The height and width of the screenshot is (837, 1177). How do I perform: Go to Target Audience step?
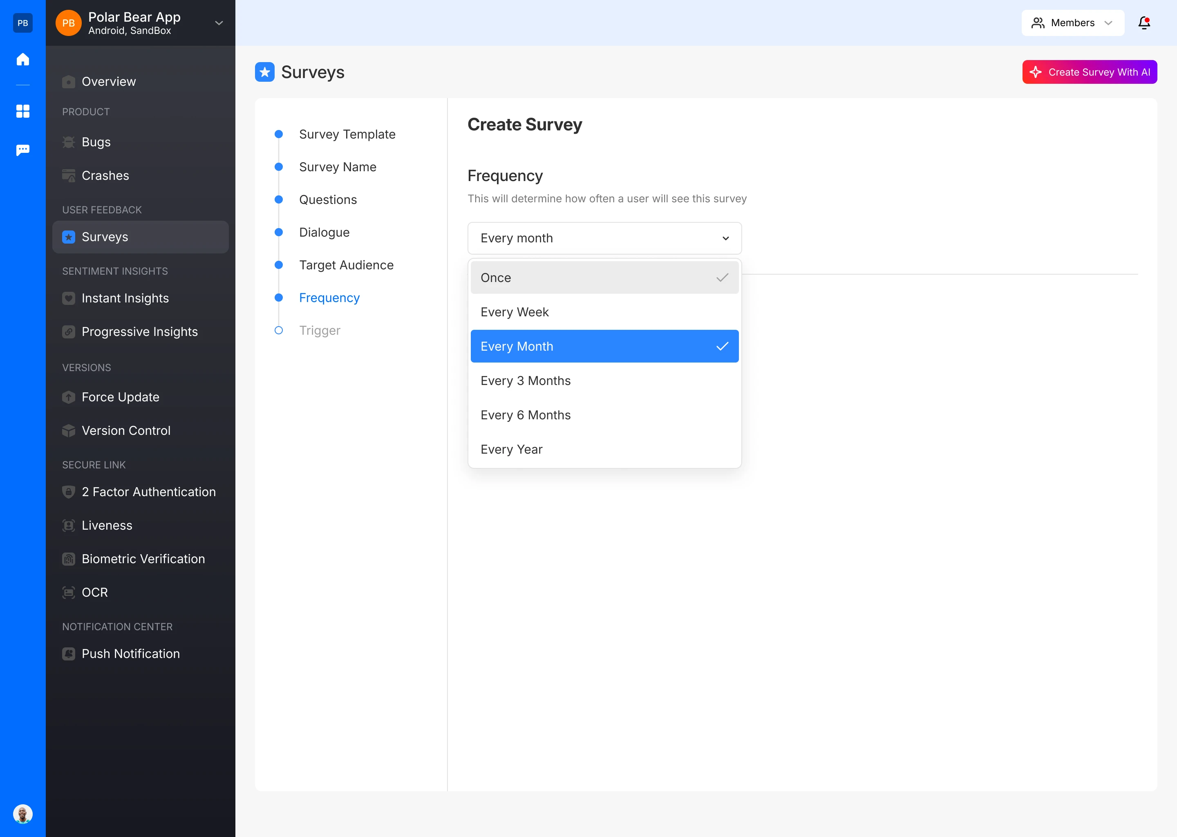coord(346,265)
